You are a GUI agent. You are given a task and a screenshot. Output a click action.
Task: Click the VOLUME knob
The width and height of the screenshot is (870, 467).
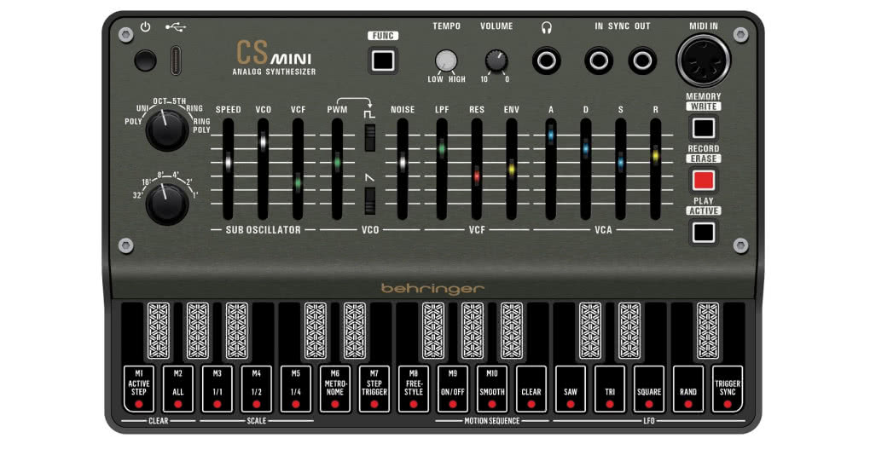[496, 61]
